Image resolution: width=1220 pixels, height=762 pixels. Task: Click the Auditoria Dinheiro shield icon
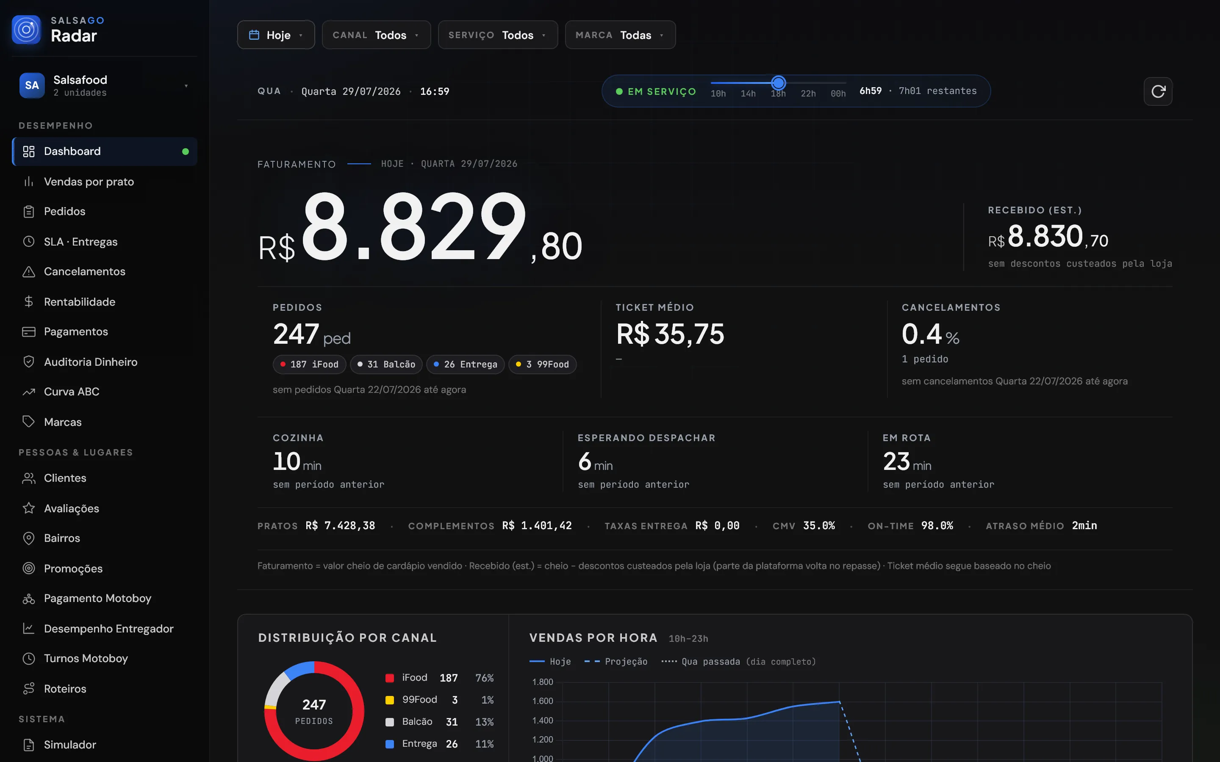click(x=29, y=362)
